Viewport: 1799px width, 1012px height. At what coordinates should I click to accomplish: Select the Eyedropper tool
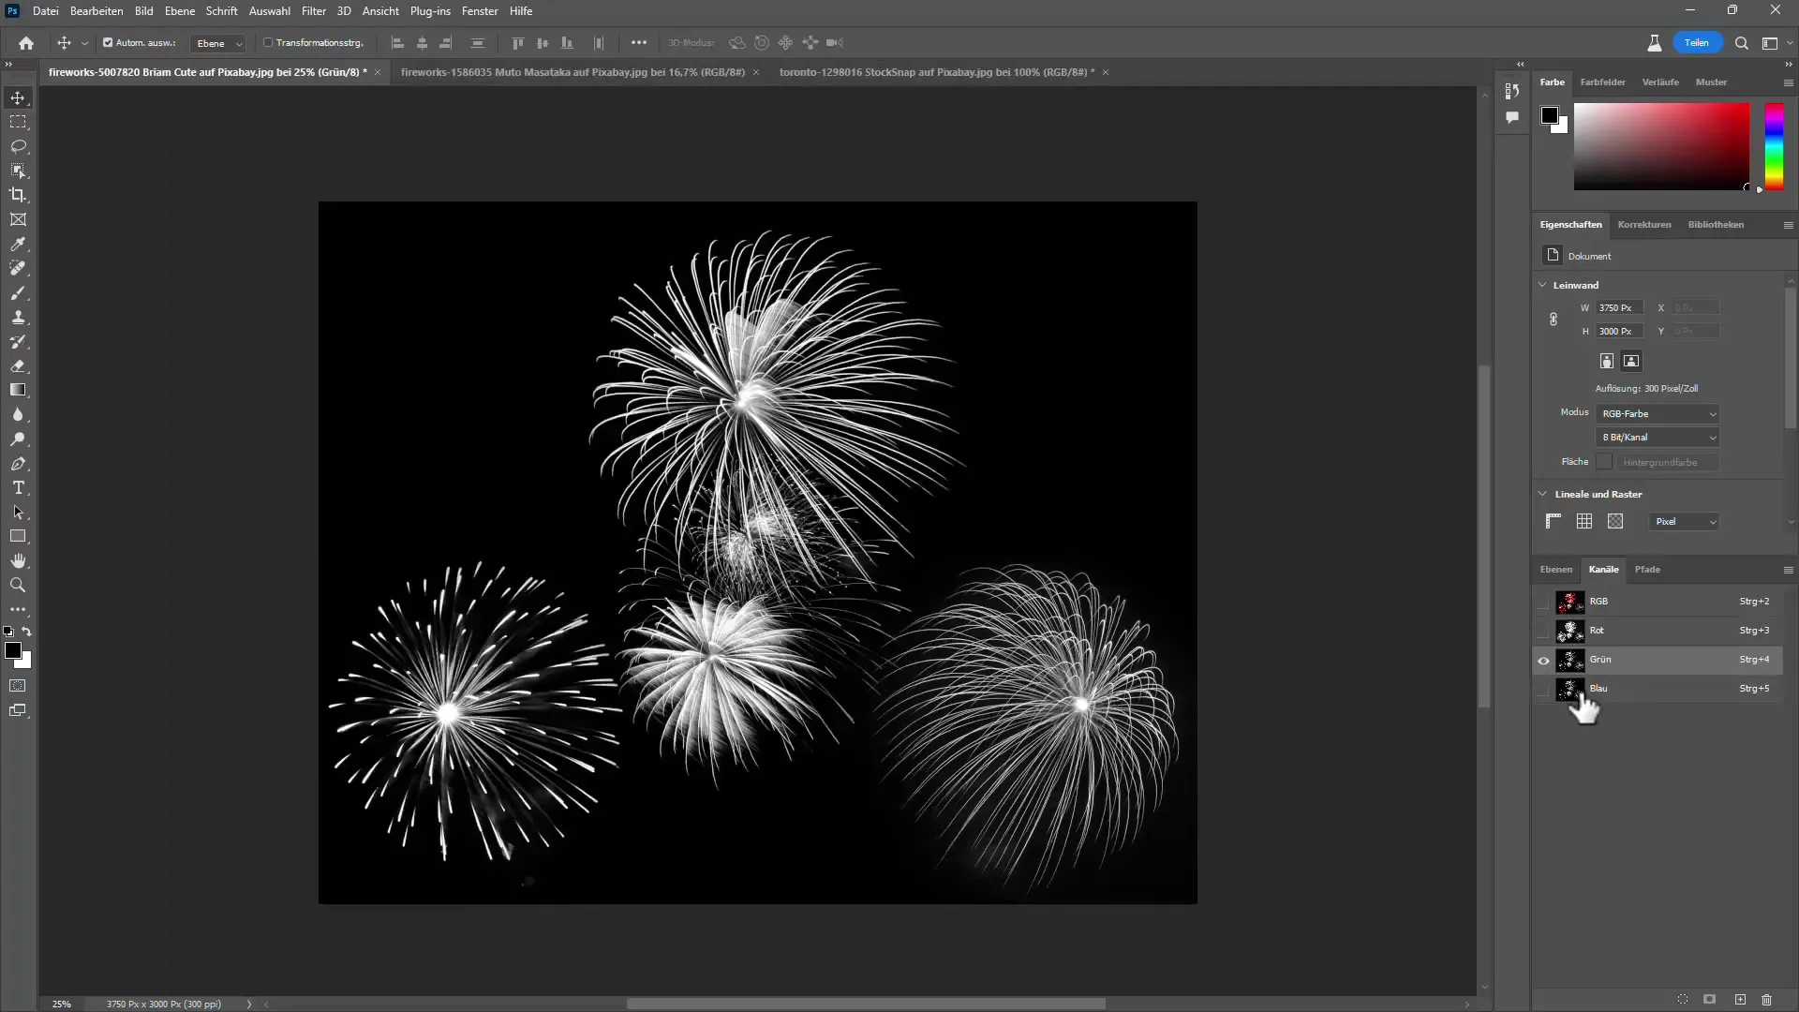(x=18, y=244)
